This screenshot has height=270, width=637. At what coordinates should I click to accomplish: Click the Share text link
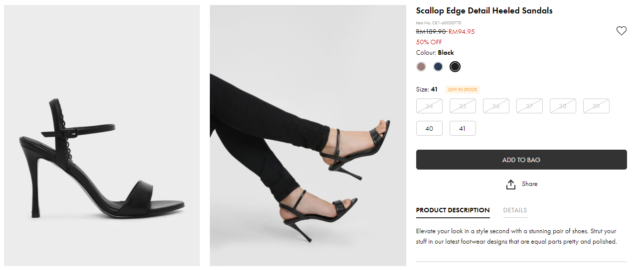coord(529,184)
